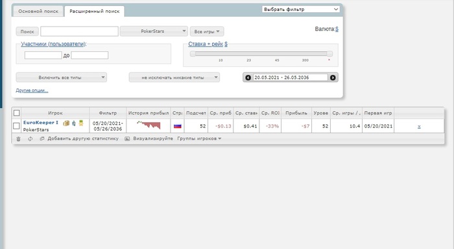Click the Russian flag icon in country column
The image size is (454, 249).
178,126
